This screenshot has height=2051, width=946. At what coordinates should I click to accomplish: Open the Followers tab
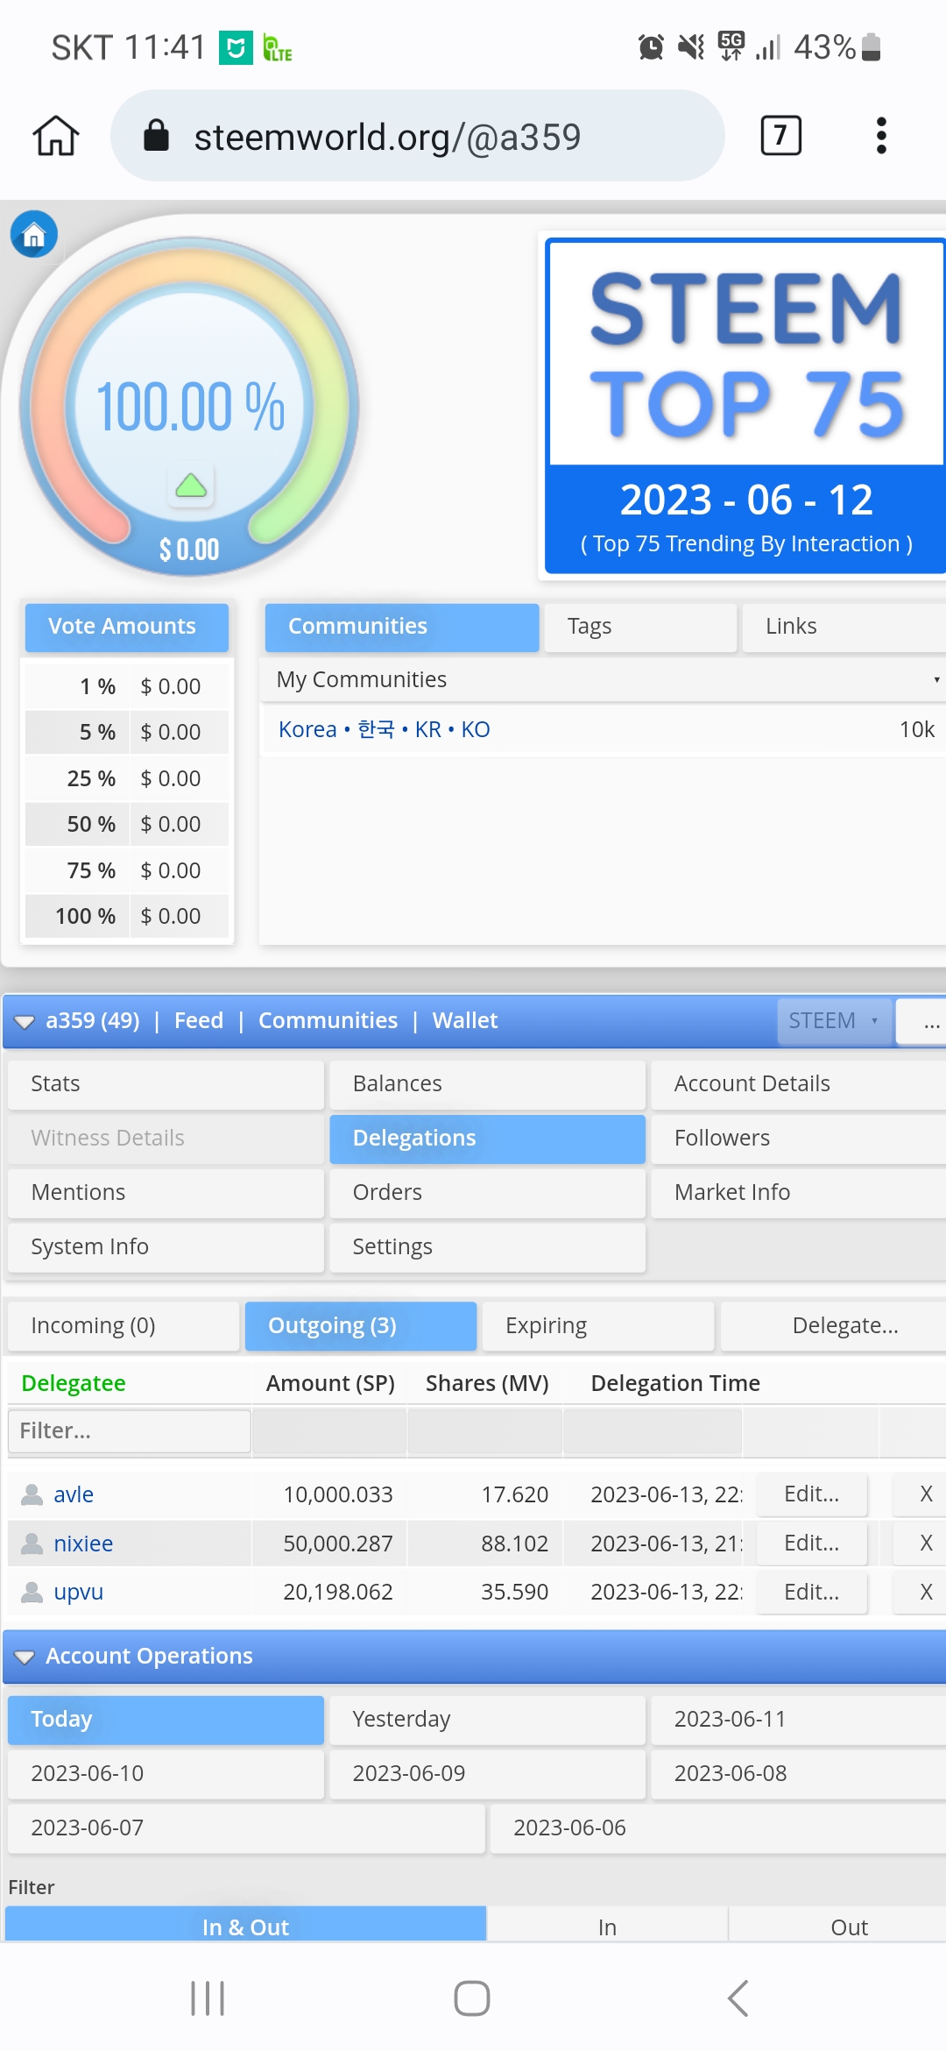tap(799, 1139)
